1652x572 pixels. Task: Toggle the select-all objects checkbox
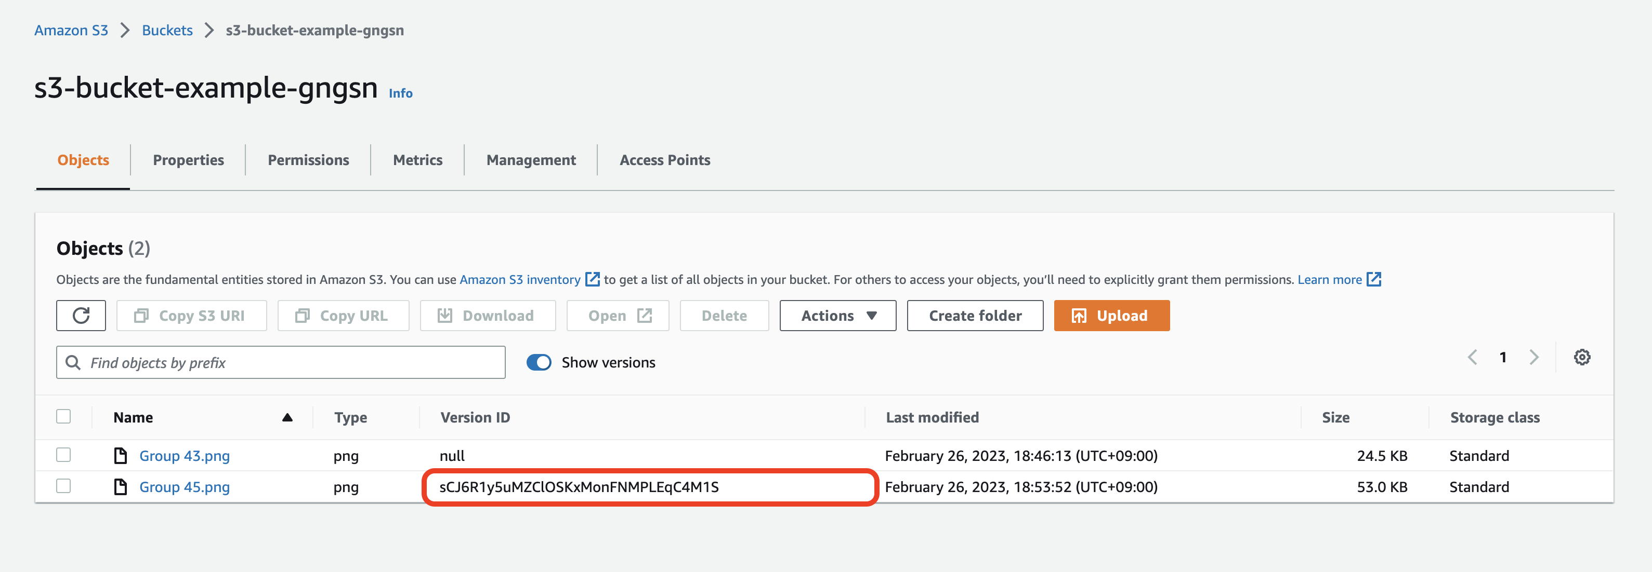click(63, 416)
